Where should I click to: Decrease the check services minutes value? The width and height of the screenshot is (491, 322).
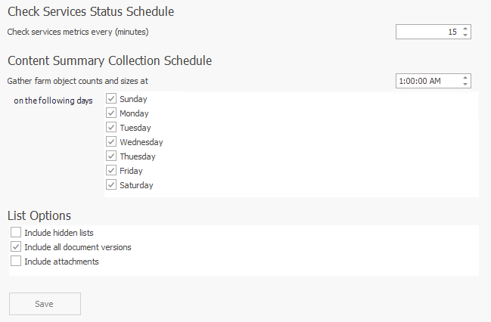pyautogui.click(x=465, y=36)
